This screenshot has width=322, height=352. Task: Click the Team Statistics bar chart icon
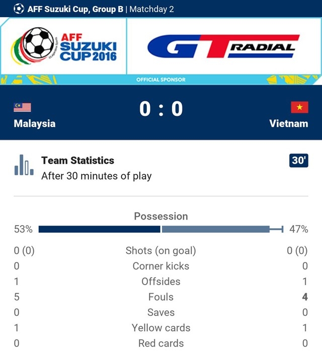(24, 165)
